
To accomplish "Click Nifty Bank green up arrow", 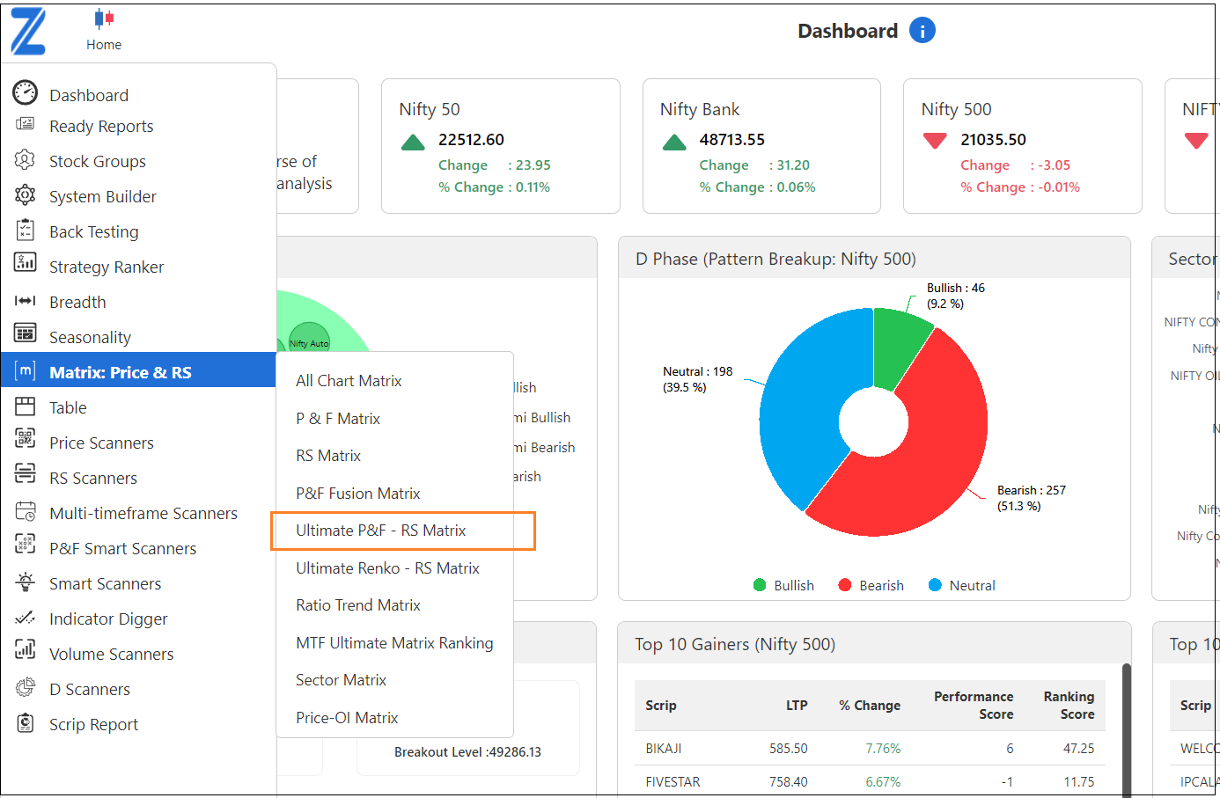I will click(x=674, y=143).
